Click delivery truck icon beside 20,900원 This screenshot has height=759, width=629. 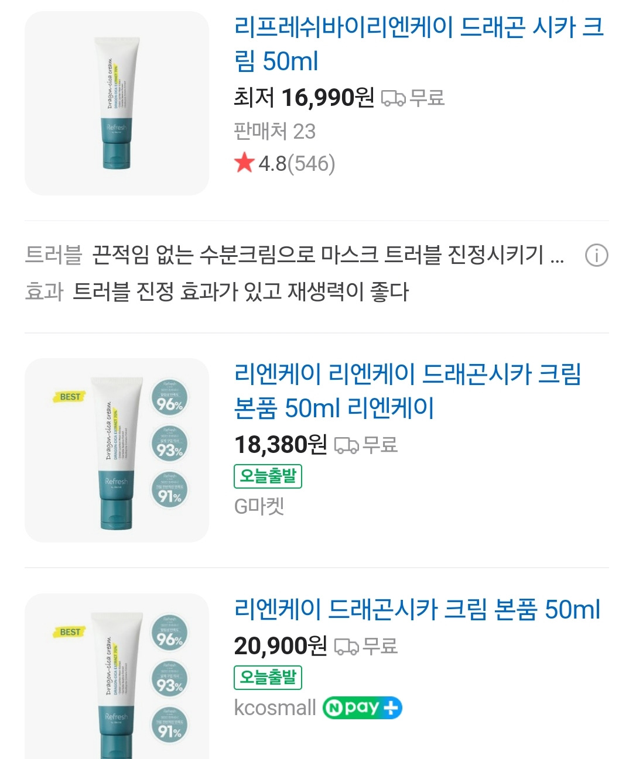coord(346,647)
